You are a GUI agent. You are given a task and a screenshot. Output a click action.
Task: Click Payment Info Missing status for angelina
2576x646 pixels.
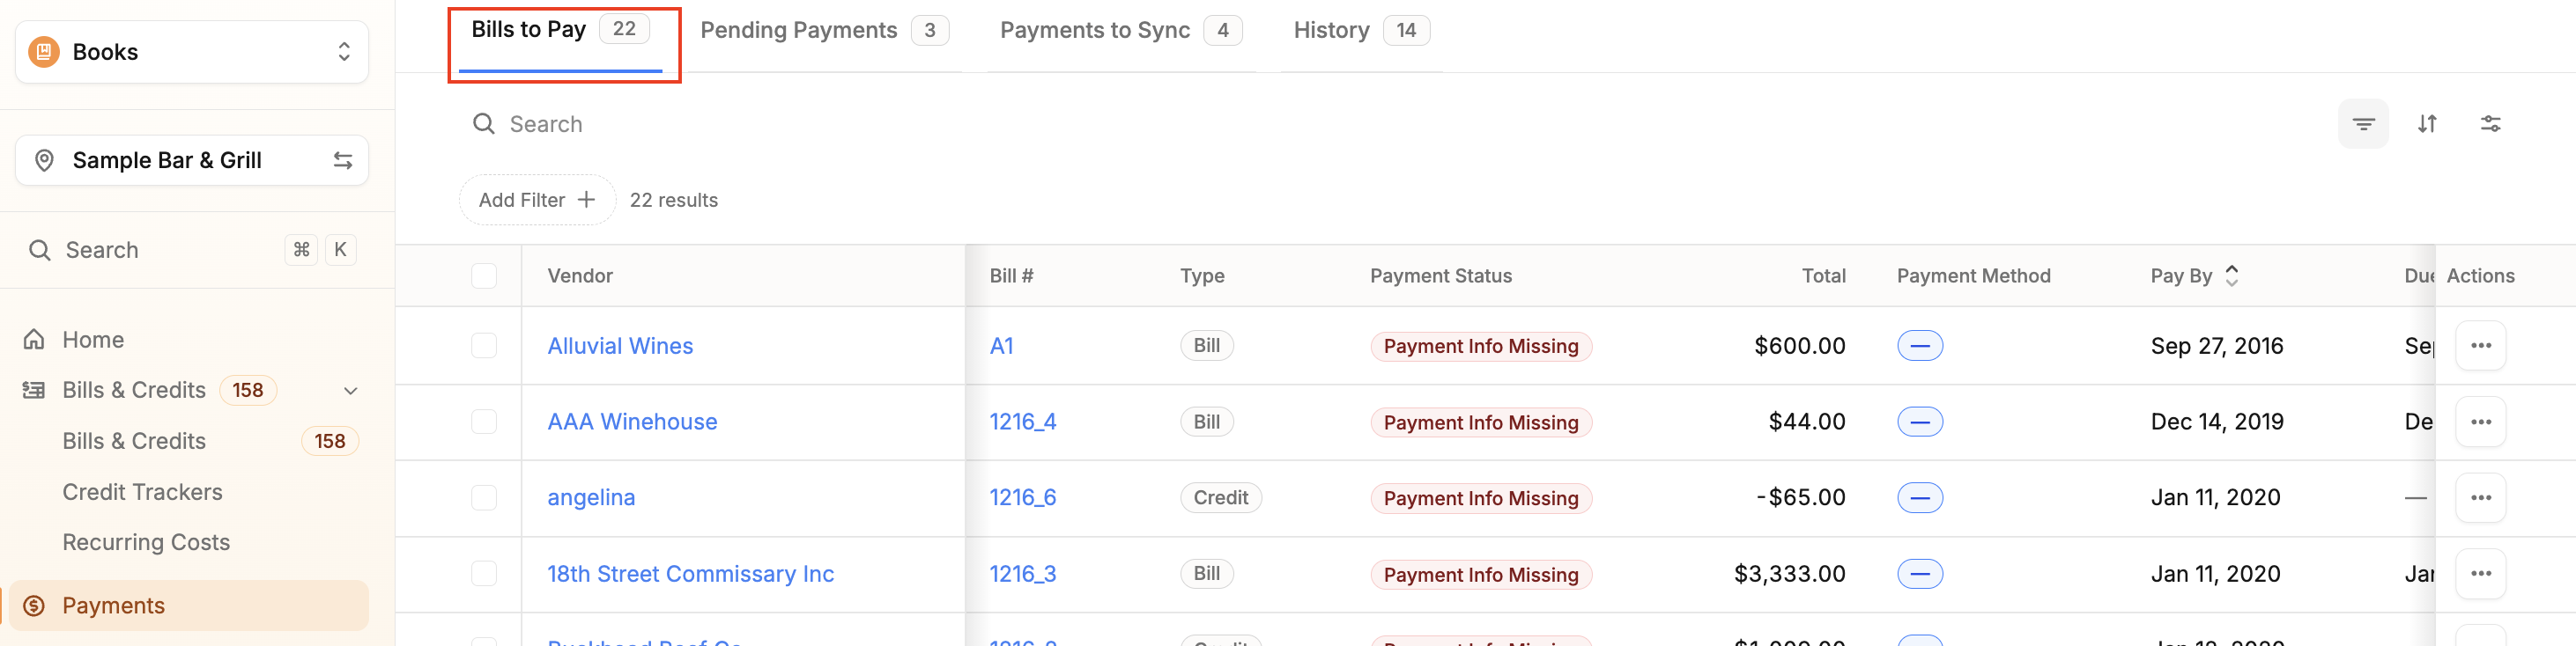tap(1480, 498)
